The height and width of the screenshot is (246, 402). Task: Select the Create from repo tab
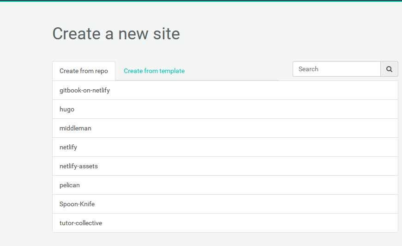84,71
